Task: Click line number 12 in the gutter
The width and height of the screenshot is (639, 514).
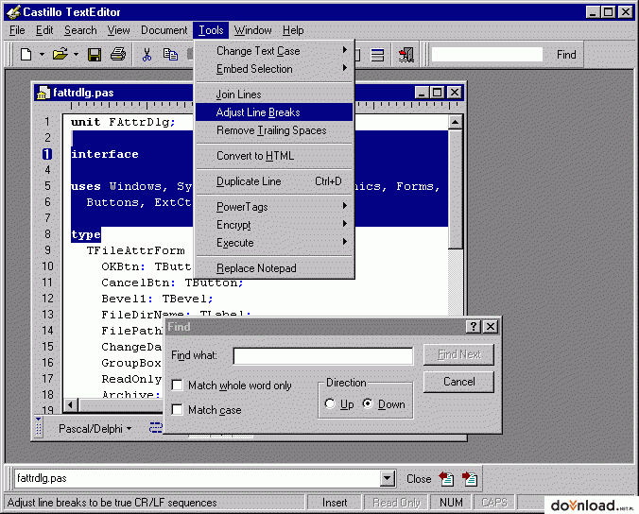Action: (47, 299)
